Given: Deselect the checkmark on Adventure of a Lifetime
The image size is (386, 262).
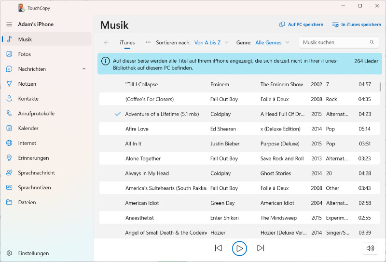Looking at the screenshot, I should (118, 114).
